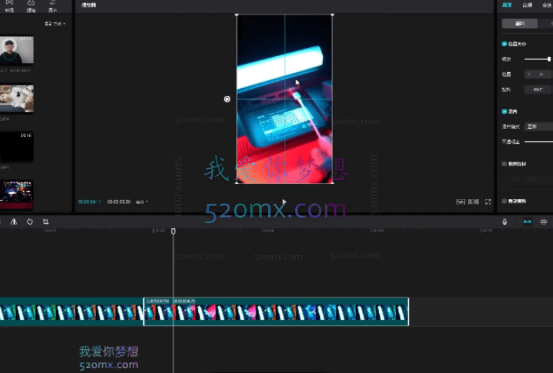Uncheck the position and size checkbox

pos(504,44)
